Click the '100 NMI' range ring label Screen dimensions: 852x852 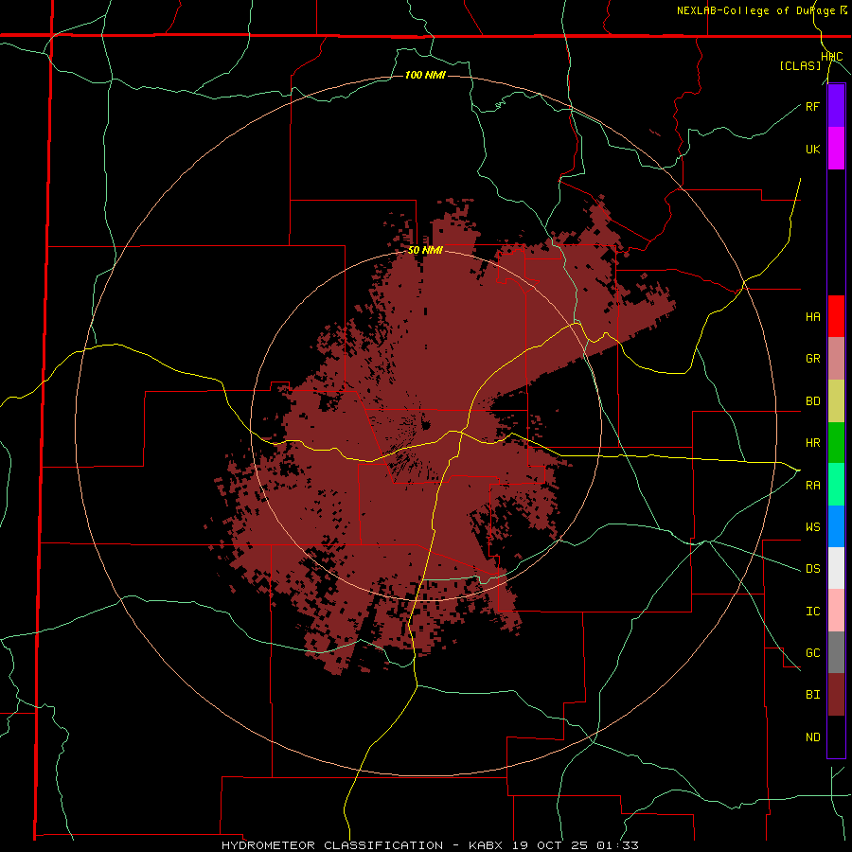click(x=425, y=75)
